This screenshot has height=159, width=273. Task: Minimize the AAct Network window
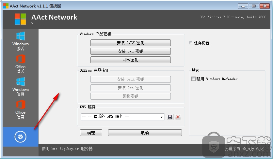(243, 6)
